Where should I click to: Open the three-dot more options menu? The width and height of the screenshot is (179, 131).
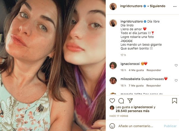(x=174, y=6)
